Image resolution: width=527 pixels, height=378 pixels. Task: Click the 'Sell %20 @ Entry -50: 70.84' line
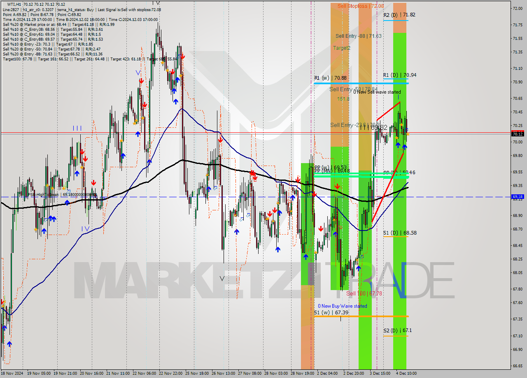click(x=51, y=49)
